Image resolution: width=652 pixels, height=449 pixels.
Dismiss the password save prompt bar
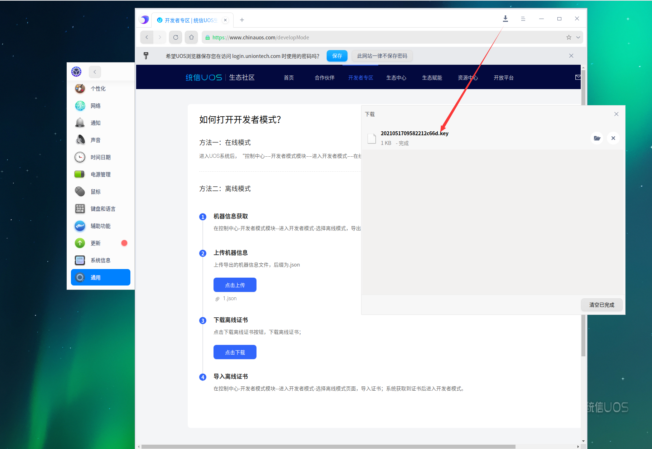[571, 56]
